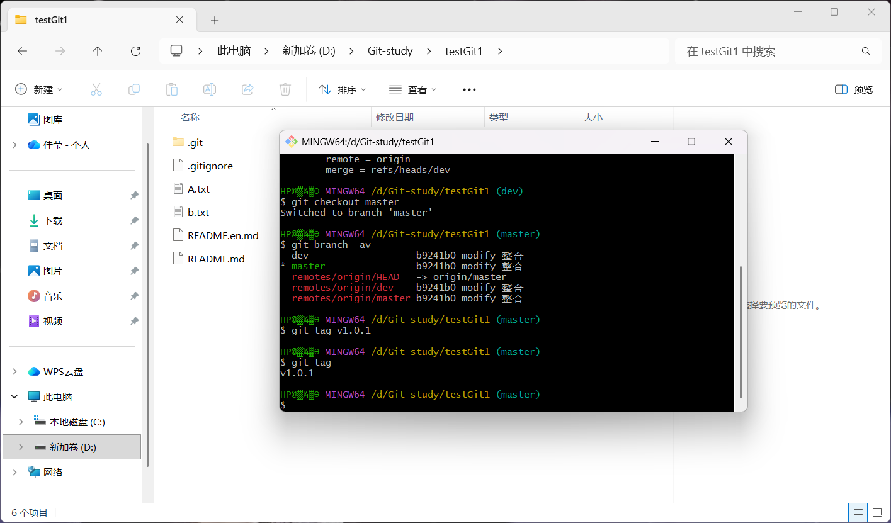
Task: Click the search magnifier icon
Action: click(x=866, y=52)
